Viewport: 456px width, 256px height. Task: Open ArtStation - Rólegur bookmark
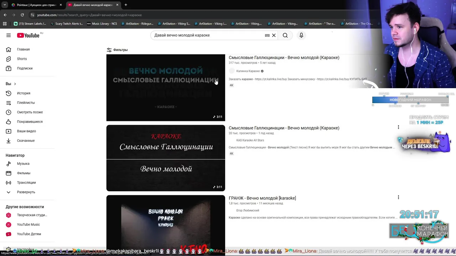coord(137,24)
